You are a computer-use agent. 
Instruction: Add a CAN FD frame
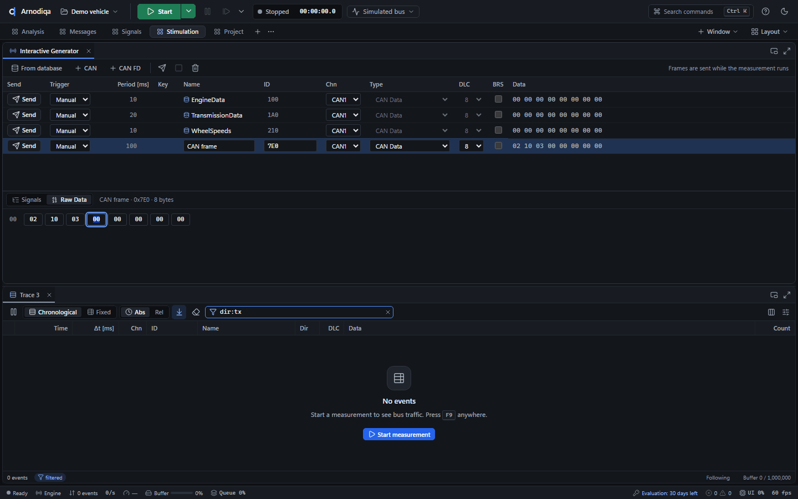tap(125, 68)
